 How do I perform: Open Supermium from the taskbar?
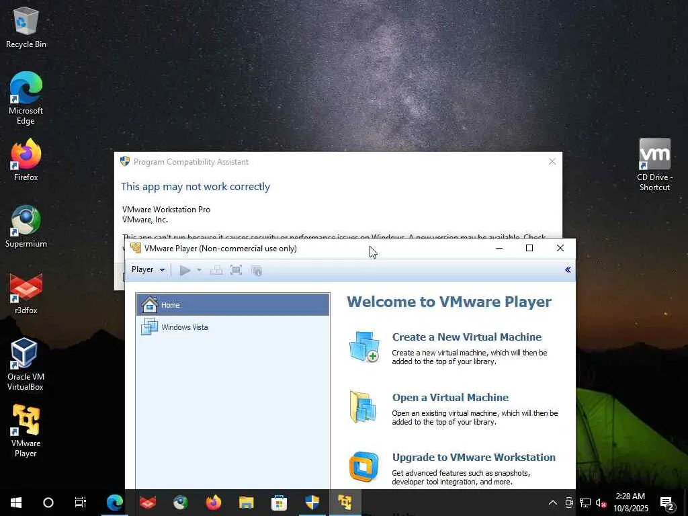[181, 503]
